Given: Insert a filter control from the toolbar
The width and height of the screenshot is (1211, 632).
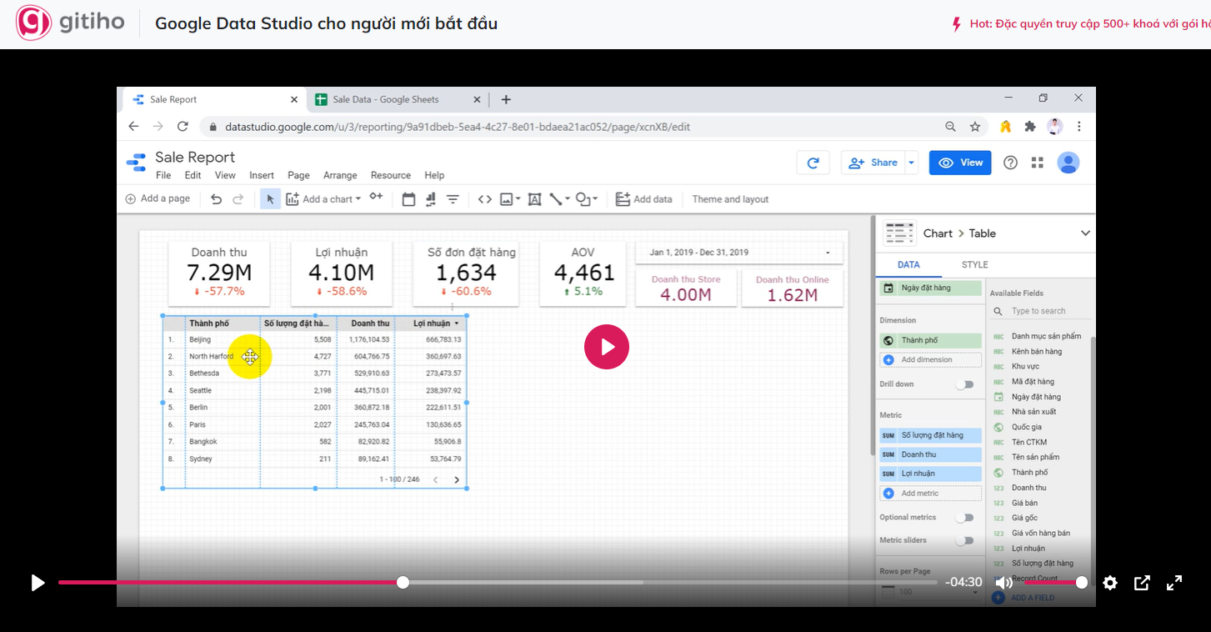Looking at the screenshot, I should 453,199.
